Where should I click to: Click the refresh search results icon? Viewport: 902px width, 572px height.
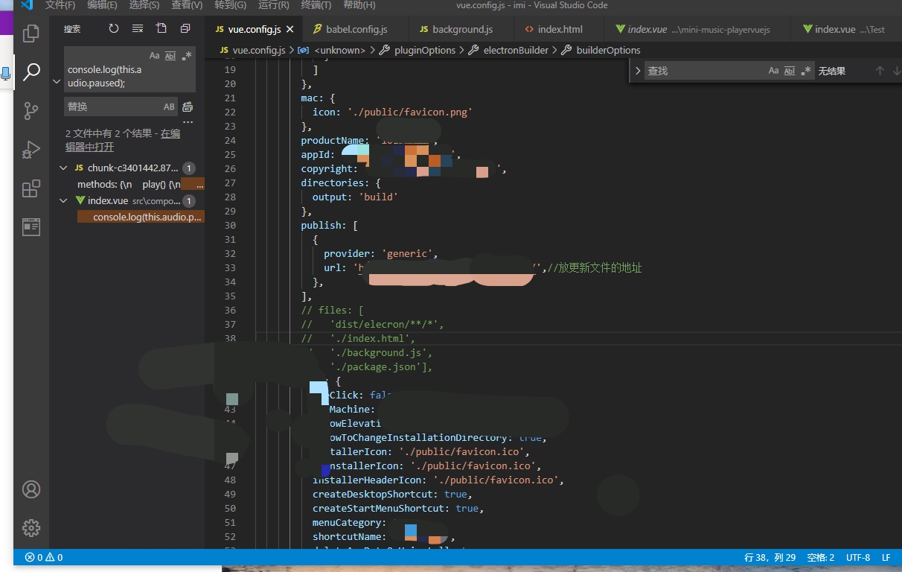click(114, 29)
